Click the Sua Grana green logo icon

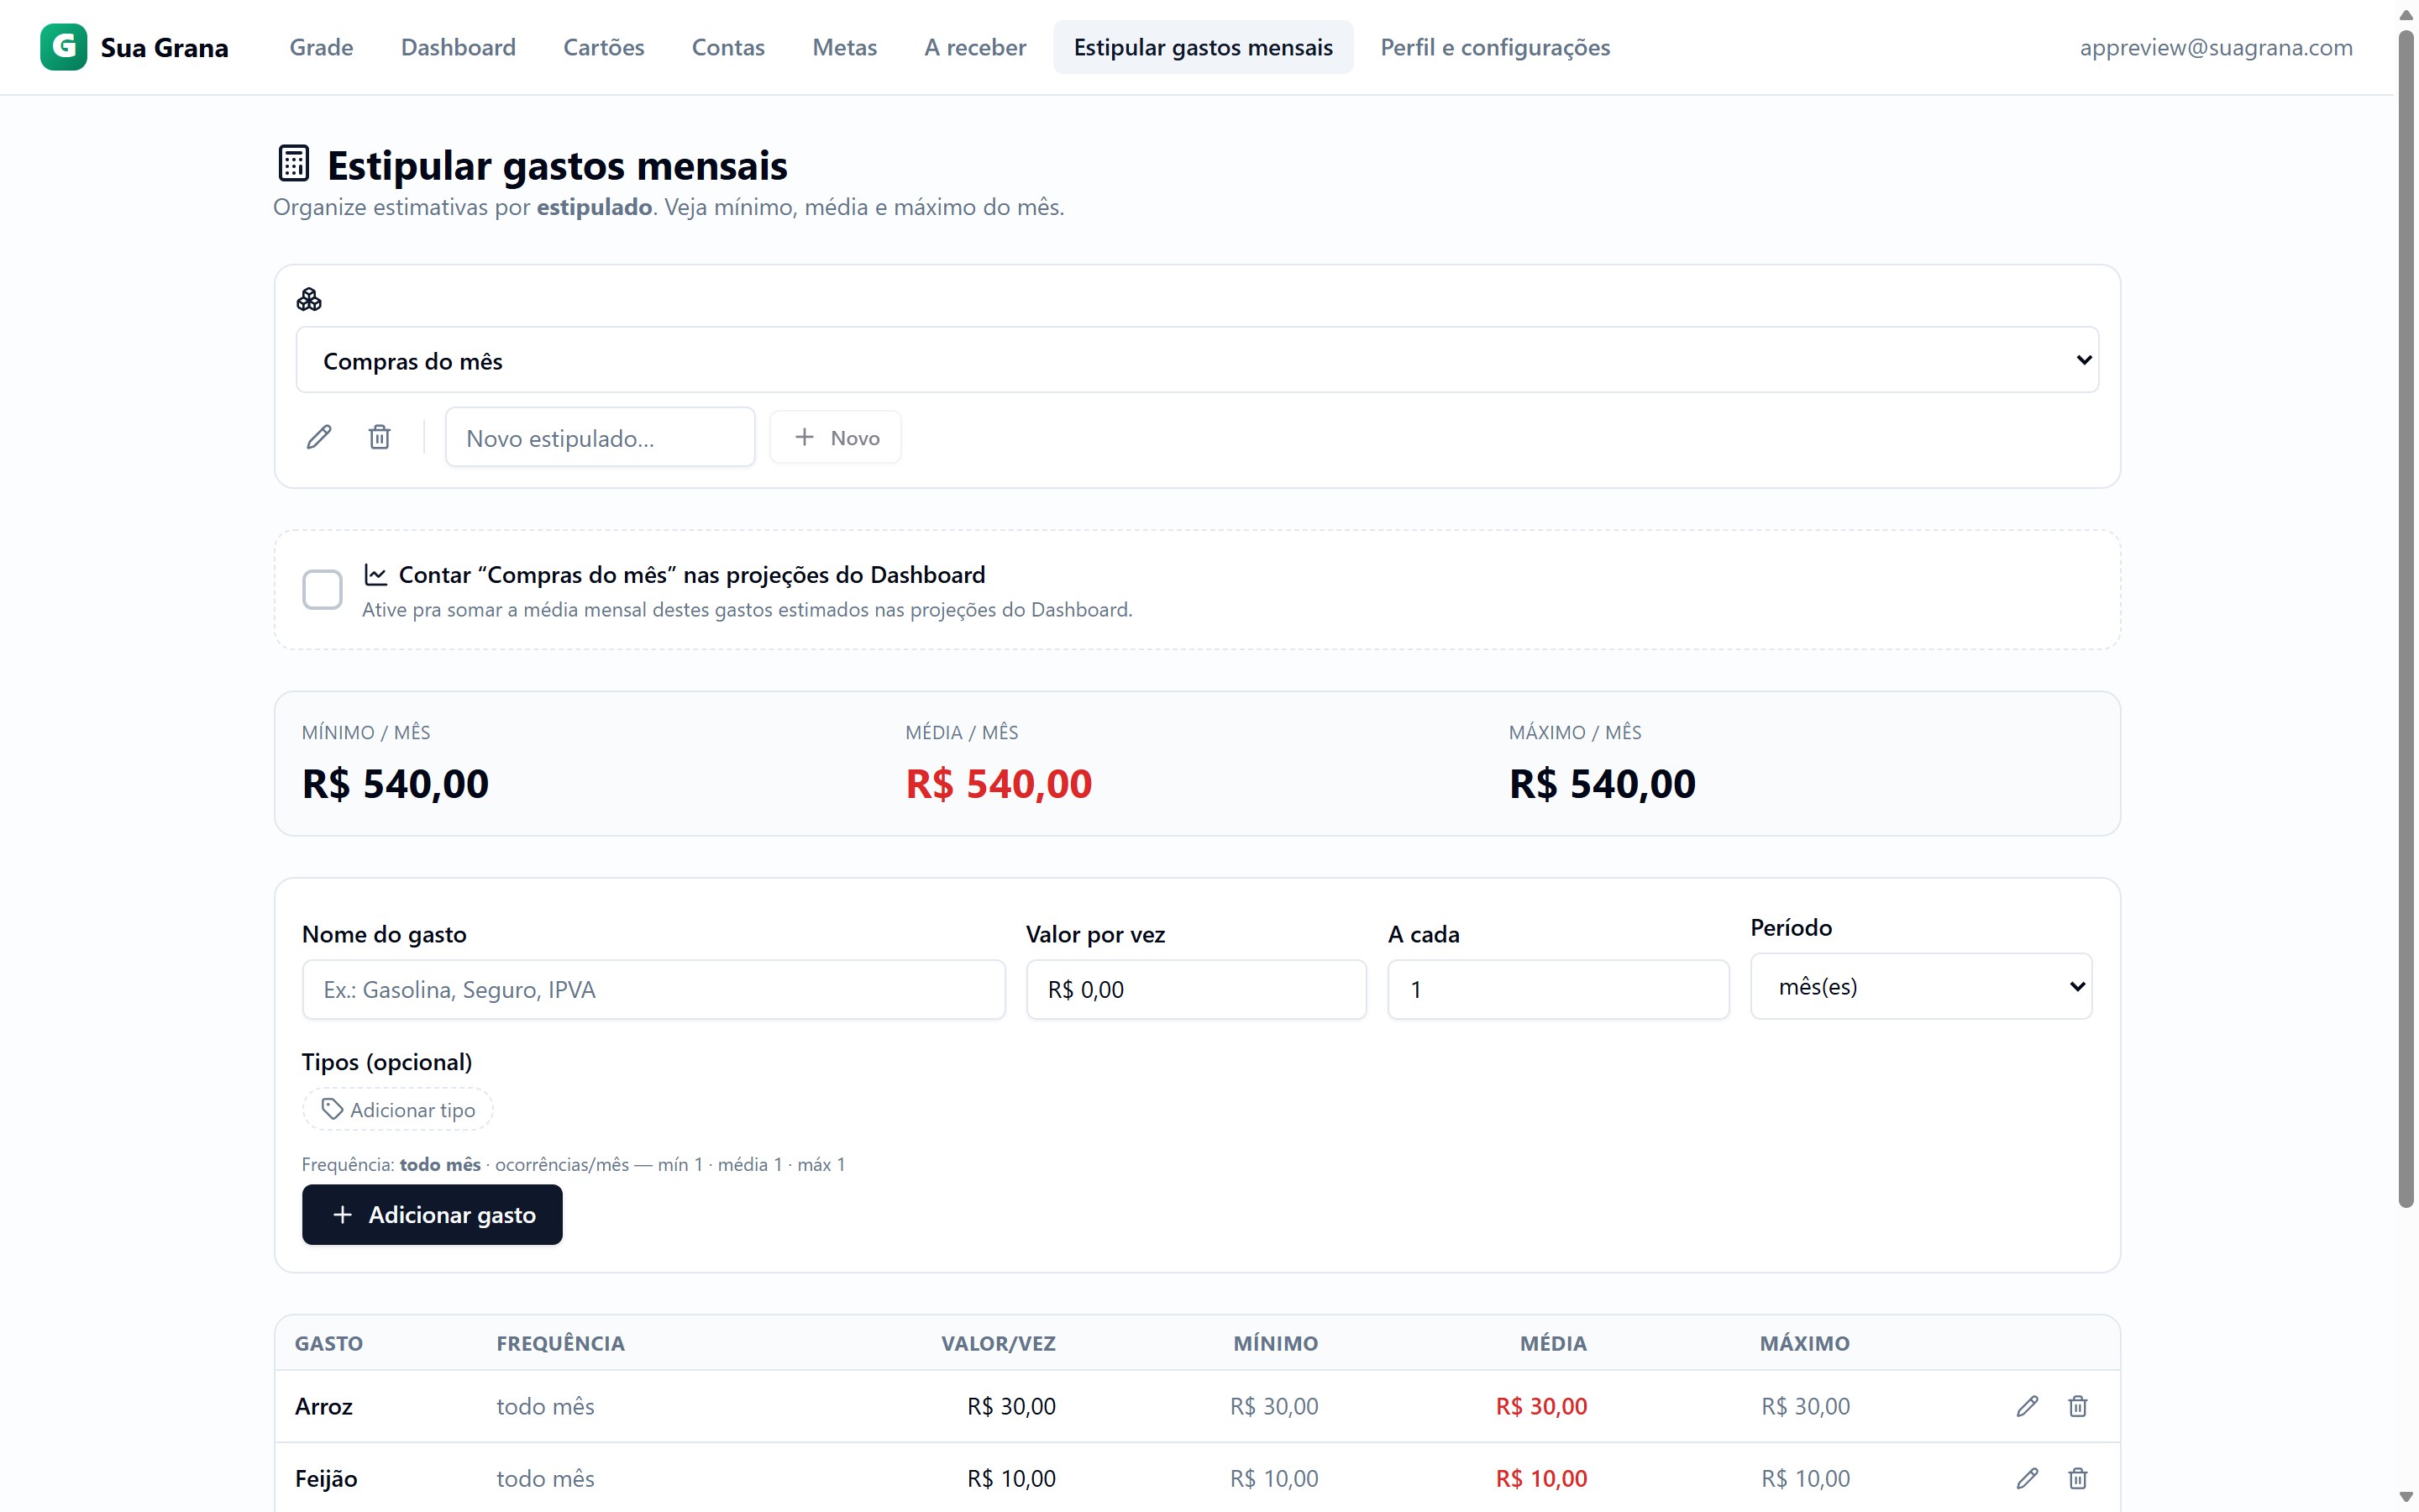[63, 47]
